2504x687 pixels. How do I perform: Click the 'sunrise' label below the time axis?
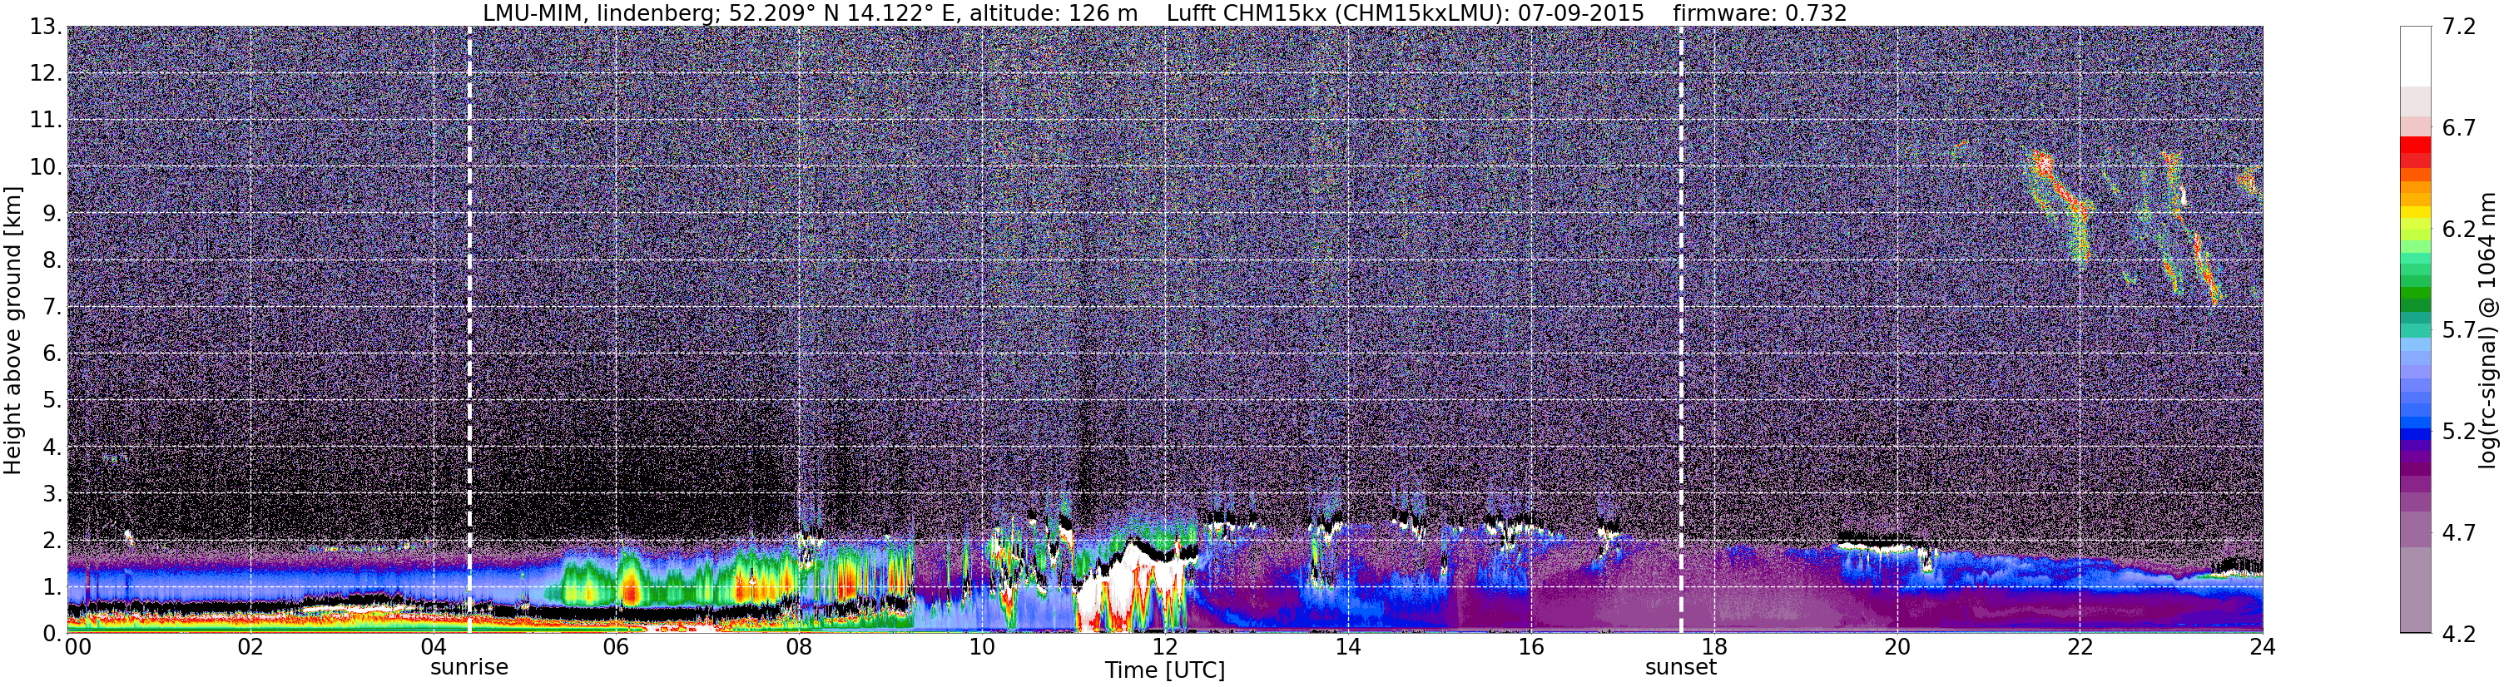(469, 668)
